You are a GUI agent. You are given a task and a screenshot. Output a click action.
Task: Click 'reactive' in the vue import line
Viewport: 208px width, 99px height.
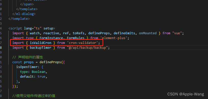pos(51,33)
